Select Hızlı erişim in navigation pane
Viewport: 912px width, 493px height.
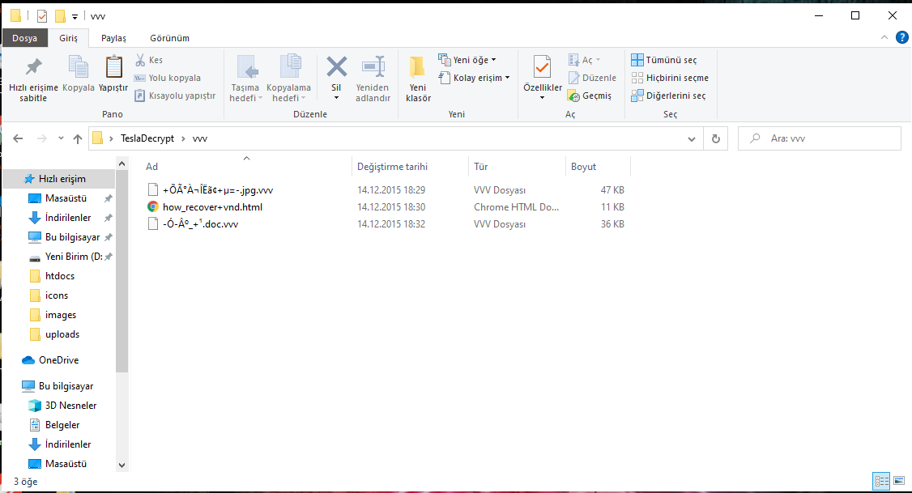pos(62,179)
